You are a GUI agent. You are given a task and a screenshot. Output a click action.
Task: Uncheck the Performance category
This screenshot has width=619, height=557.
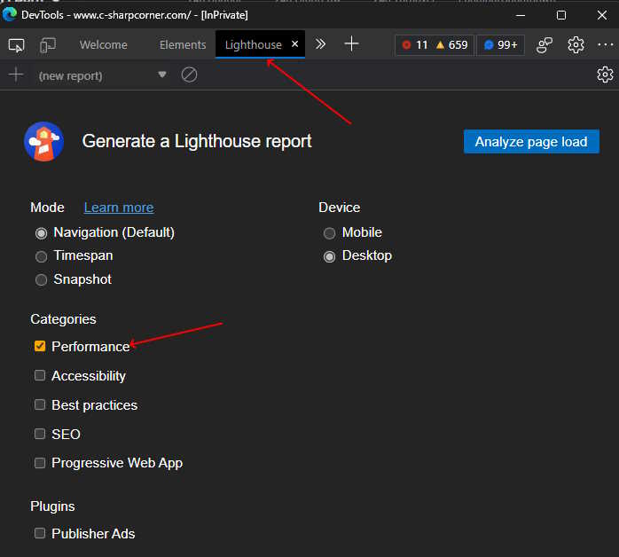coord(40,346)
